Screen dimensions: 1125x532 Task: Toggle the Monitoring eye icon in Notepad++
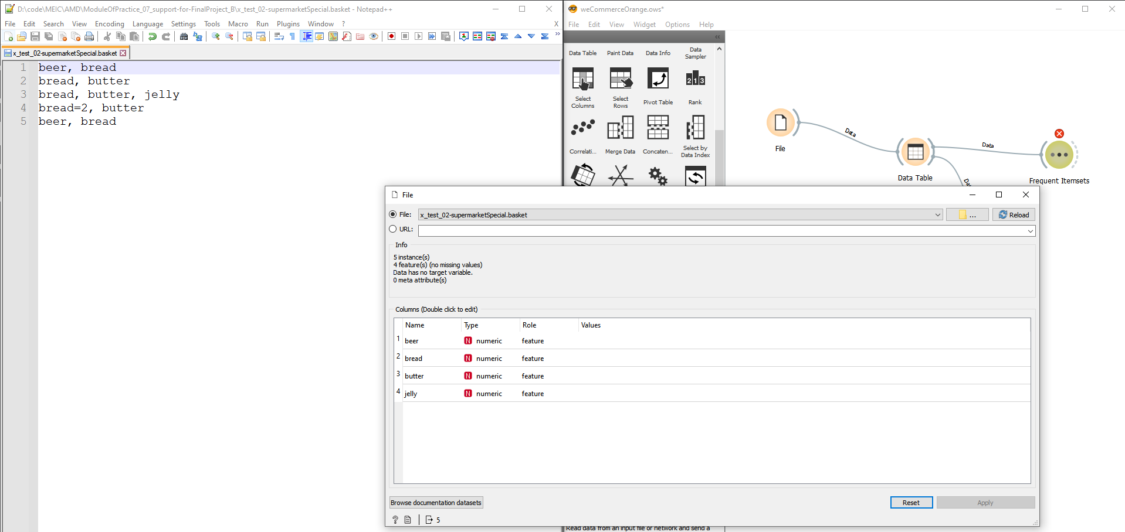tap(374, 36)
